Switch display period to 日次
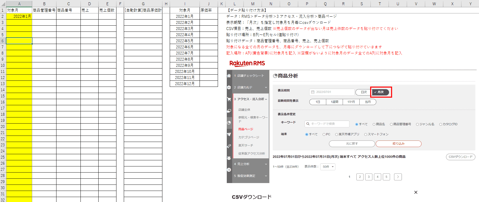The width and height of the screenshot is (479, 202). (x=363, y=92)
